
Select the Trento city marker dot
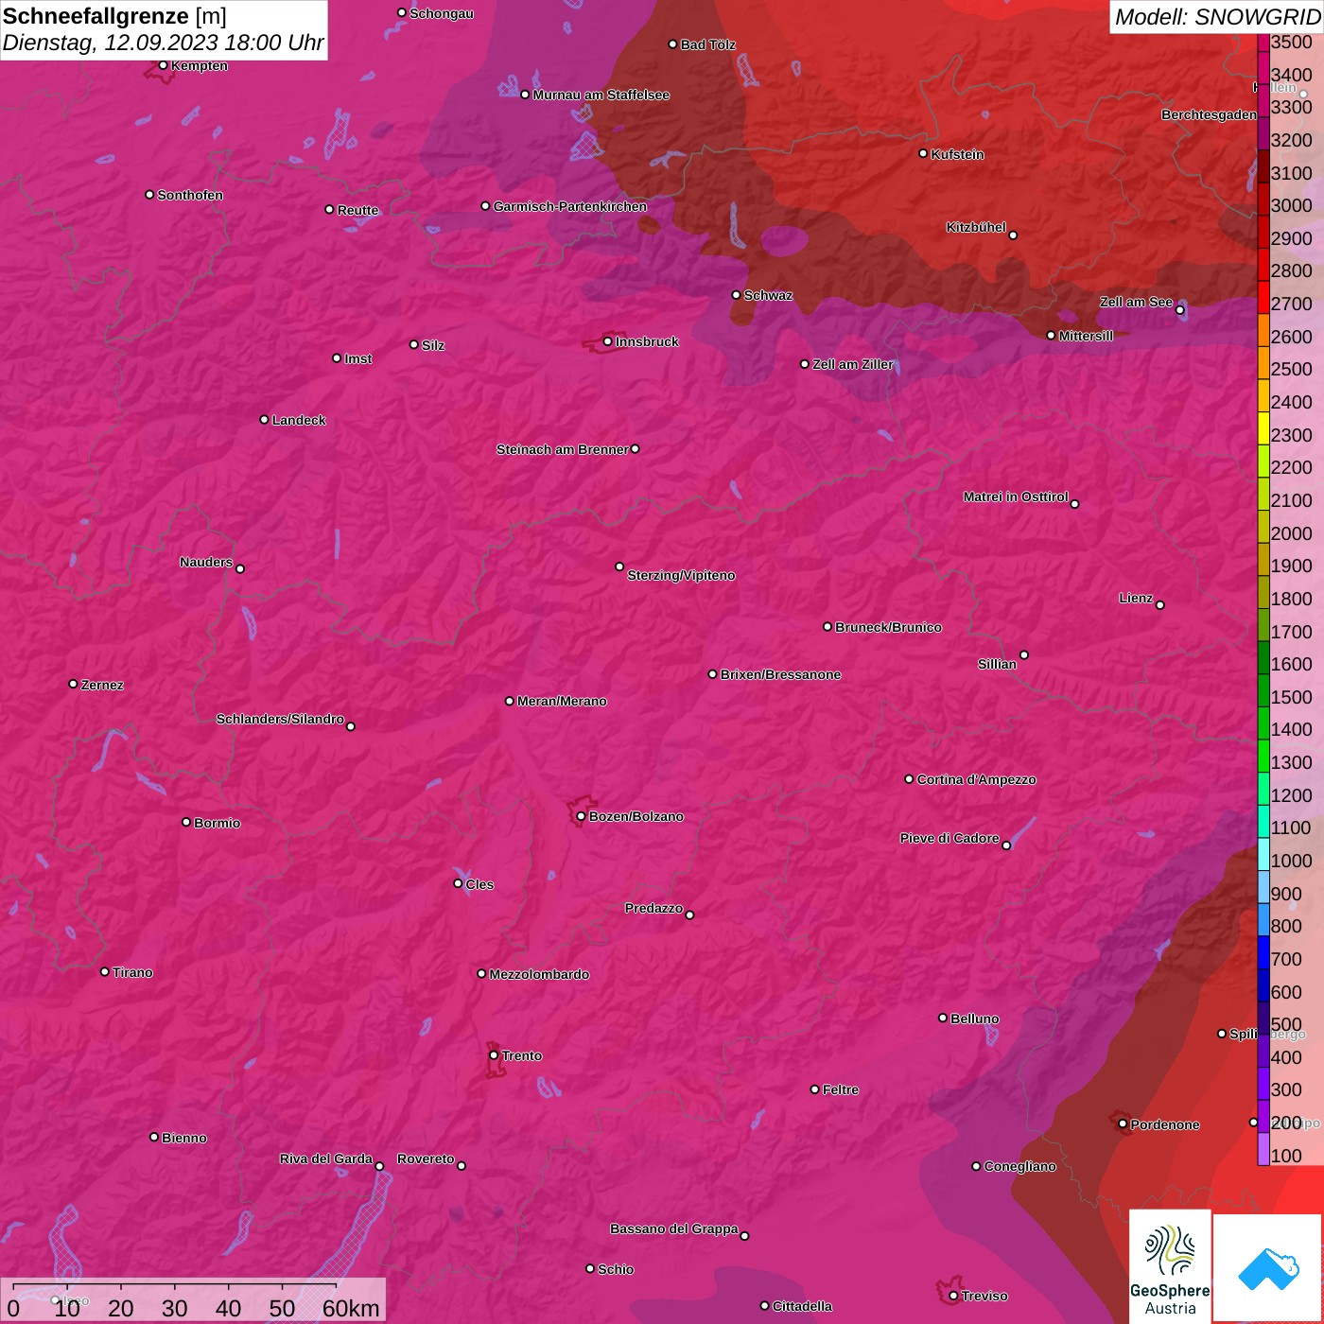click(494, 1055)
